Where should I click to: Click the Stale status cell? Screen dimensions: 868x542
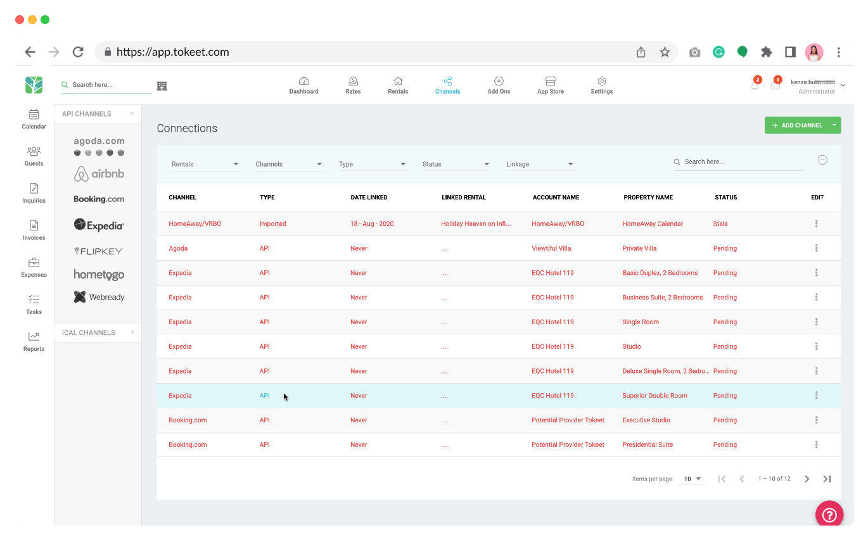coord(720,224)
